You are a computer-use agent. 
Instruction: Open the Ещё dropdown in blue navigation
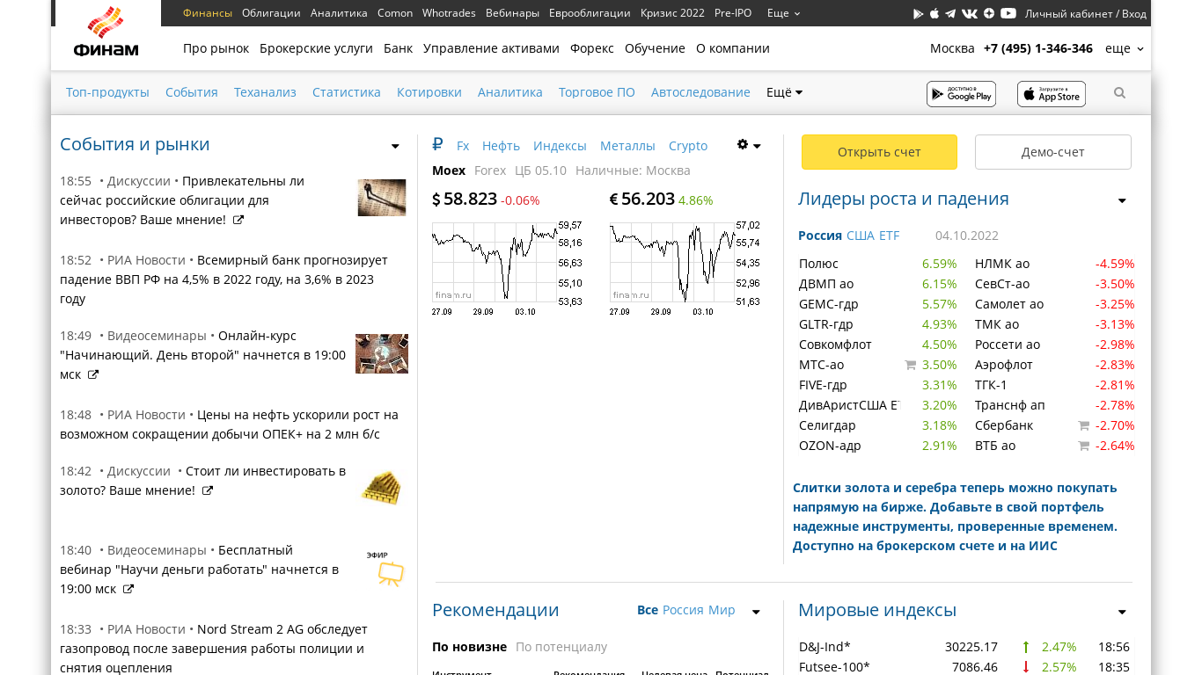coord(784,92)
